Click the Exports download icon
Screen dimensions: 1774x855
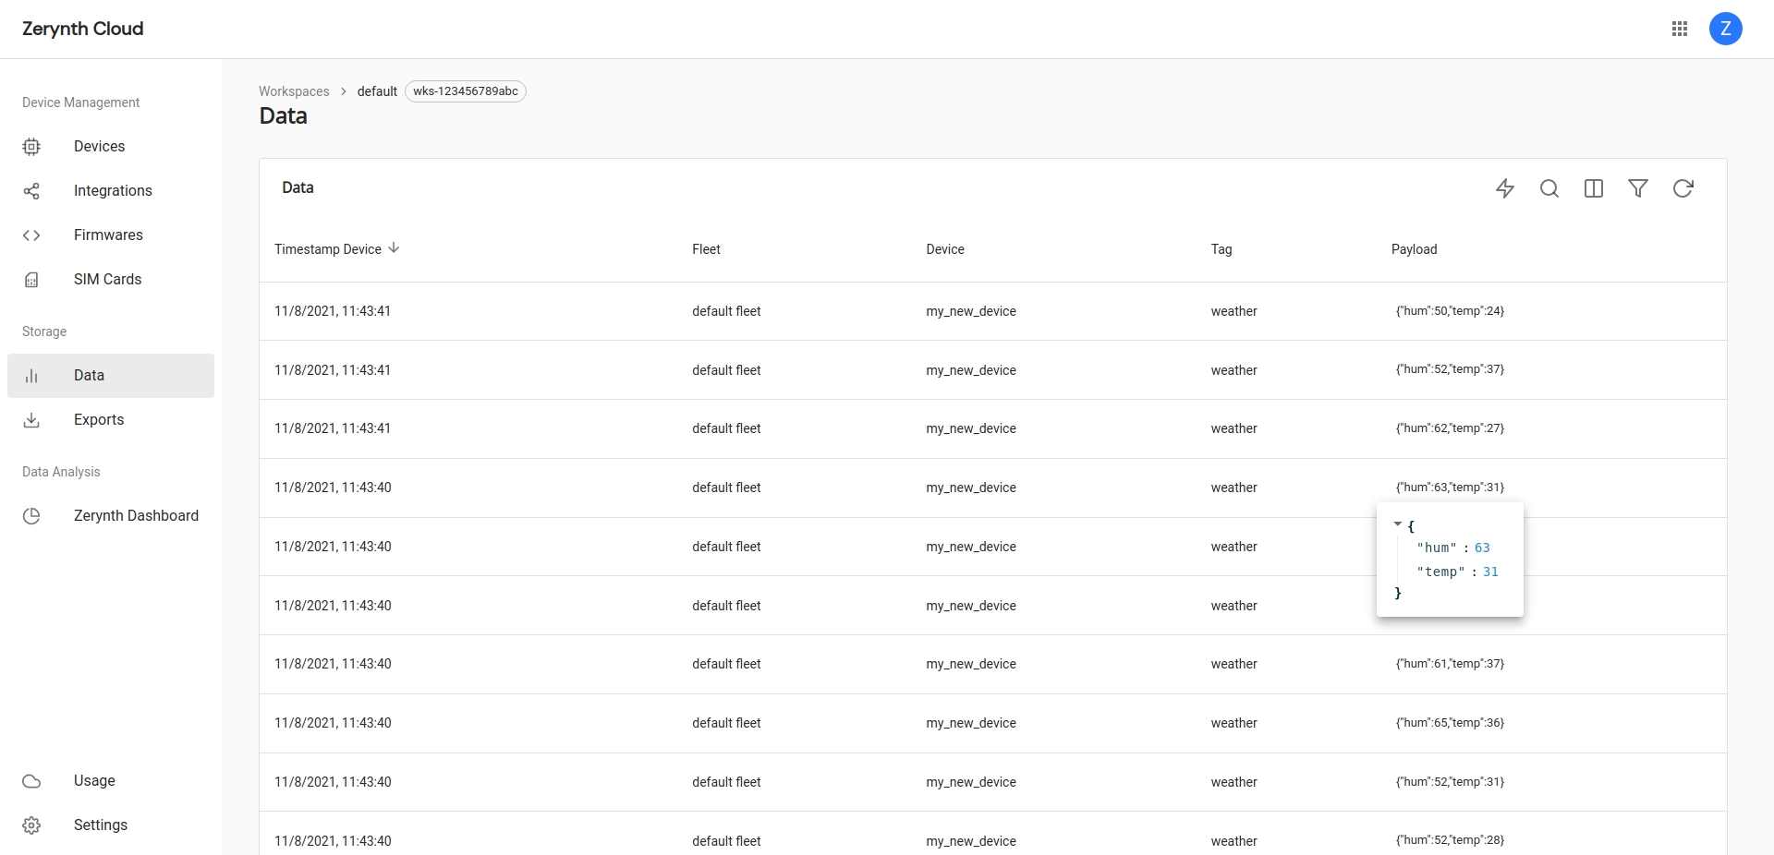tap(31, 420)
